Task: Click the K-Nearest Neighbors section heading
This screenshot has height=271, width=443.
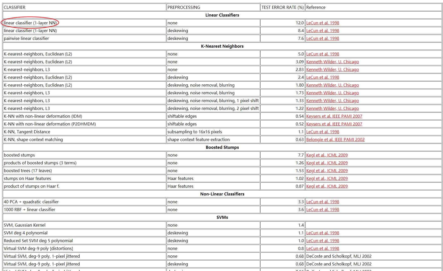Action: click(222, 46)
